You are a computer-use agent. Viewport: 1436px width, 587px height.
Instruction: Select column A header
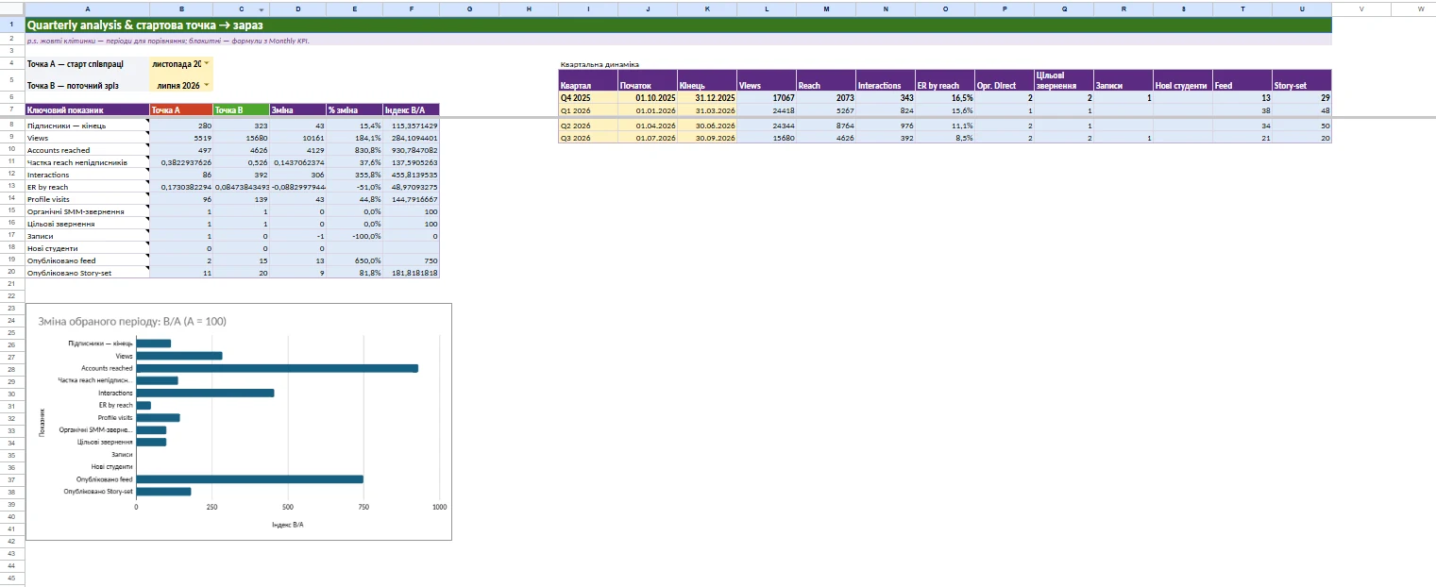[x=87, y=8]
